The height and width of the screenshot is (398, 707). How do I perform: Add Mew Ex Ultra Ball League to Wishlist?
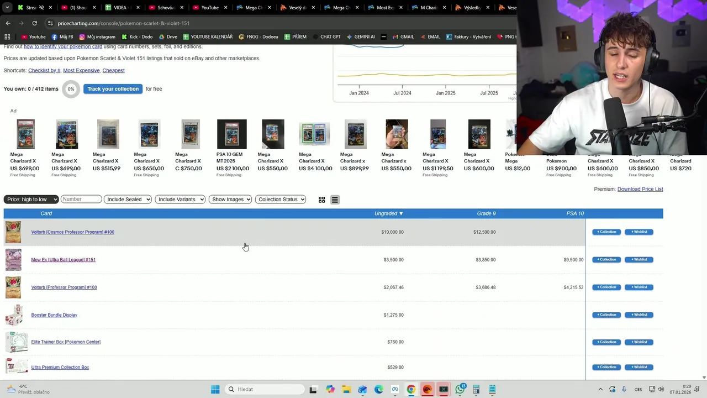click(x=639, y=260)
